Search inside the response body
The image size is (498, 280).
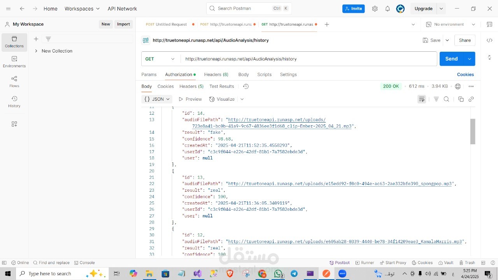pos(447,99)
